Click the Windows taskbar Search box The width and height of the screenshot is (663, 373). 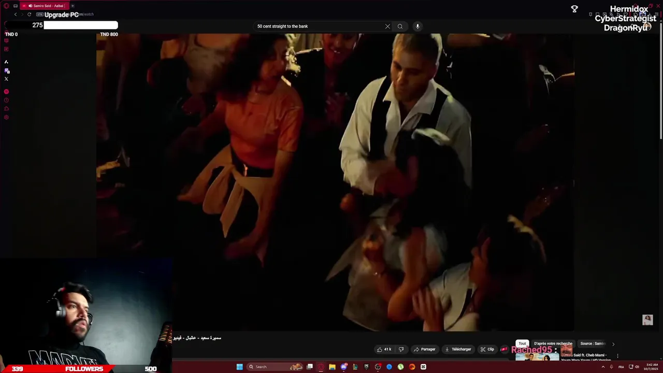[x=275, y=367]
